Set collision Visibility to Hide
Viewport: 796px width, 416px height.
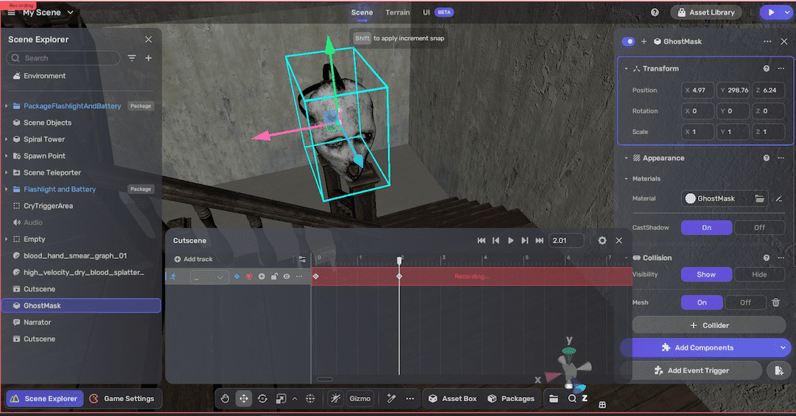pos(759,274)
